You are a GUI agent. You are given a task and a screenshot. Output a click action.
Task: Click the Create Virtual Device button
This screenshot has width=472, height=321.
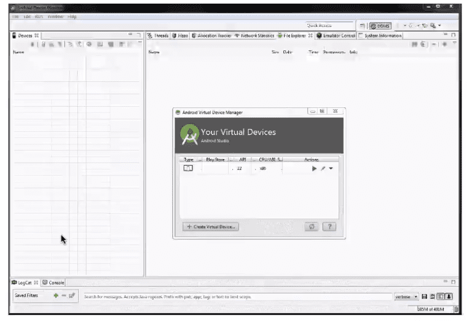(211, 226)
